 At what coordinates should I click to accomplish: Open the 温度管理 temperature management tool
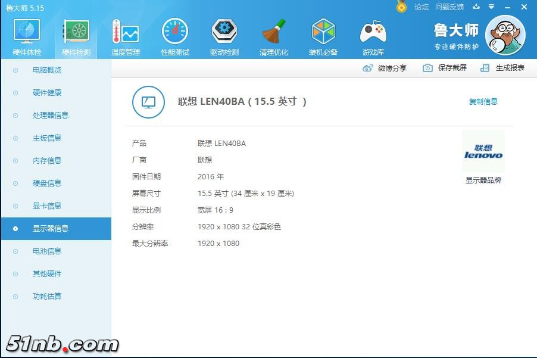(x=124, y=35)
